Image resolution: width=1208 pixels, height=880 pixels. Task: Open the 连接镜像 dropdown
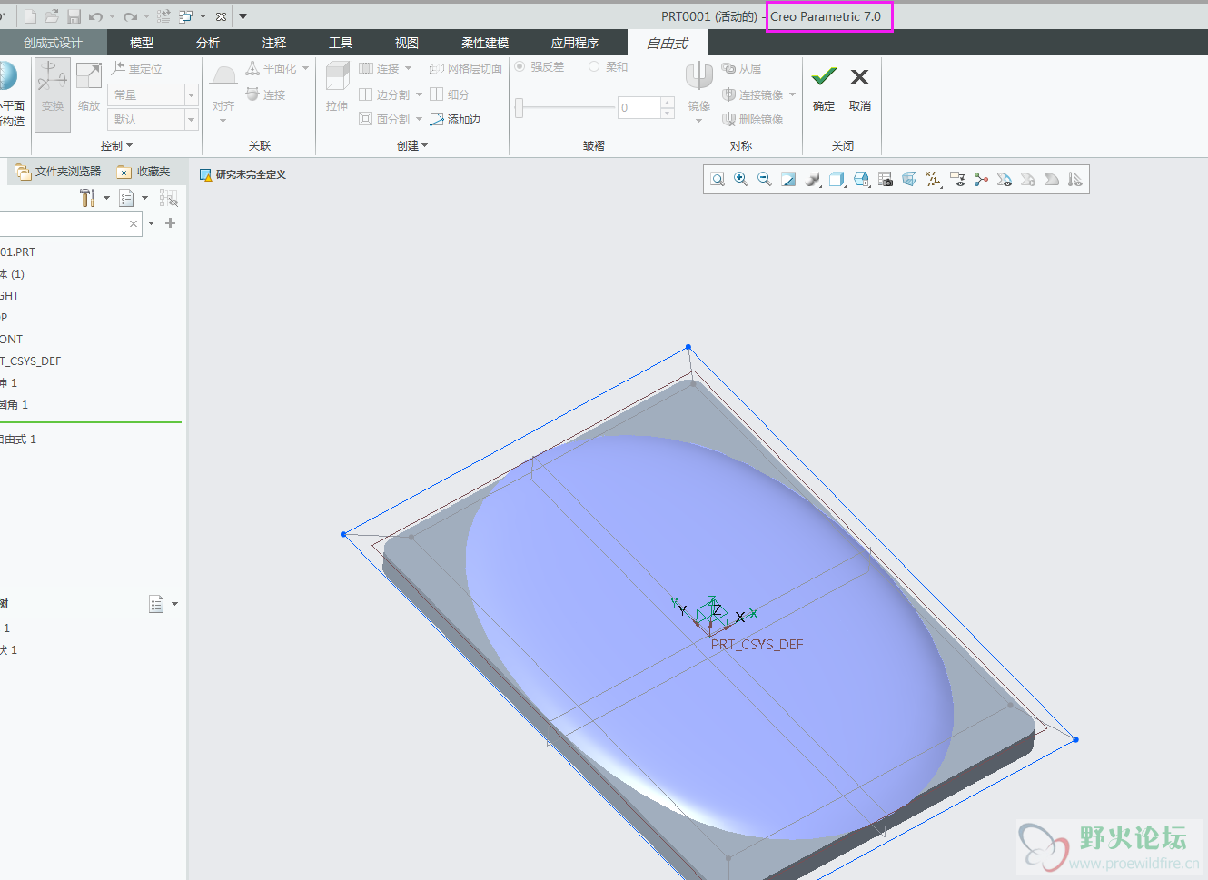[792, 94]
